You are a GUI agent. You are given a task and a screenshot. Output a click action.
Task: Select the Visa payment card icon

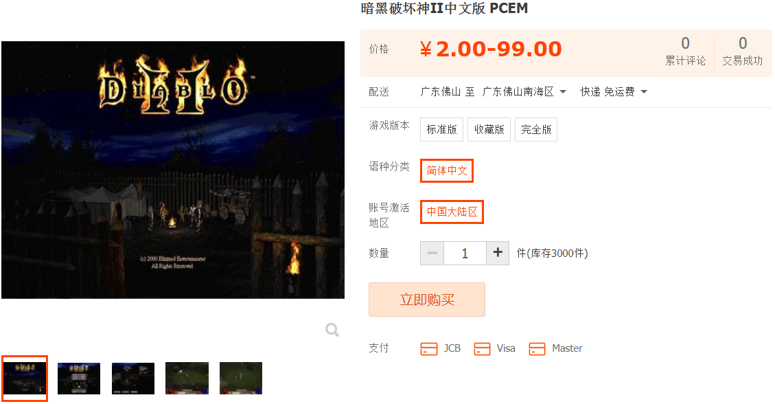482,348
